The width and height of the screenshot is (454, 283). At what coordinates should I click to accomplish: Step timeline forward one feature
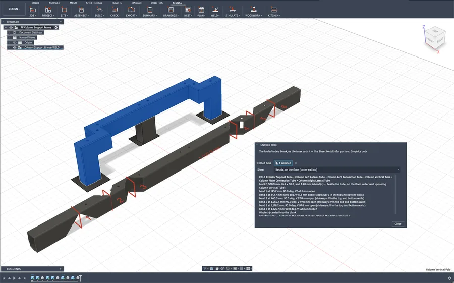click(19, 278)
